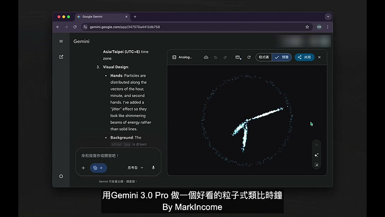Click the drag handle dots on the canvas
This screenshot has height=217, width=385.
point(316,145)
